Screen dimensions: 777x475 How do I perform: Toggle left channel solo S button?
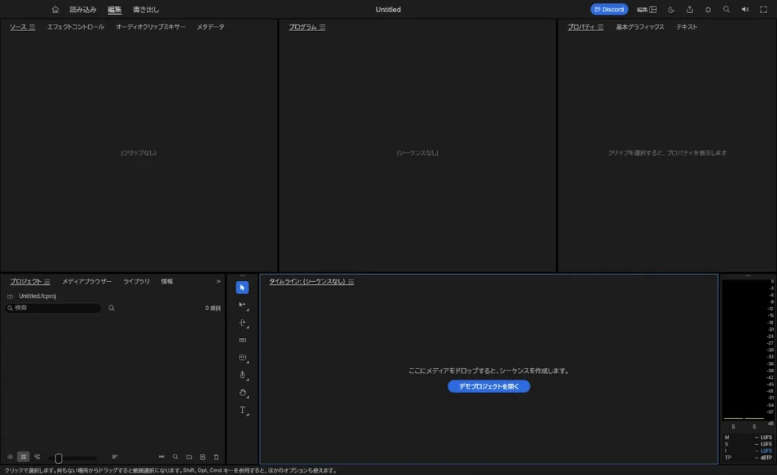point(734,427)
